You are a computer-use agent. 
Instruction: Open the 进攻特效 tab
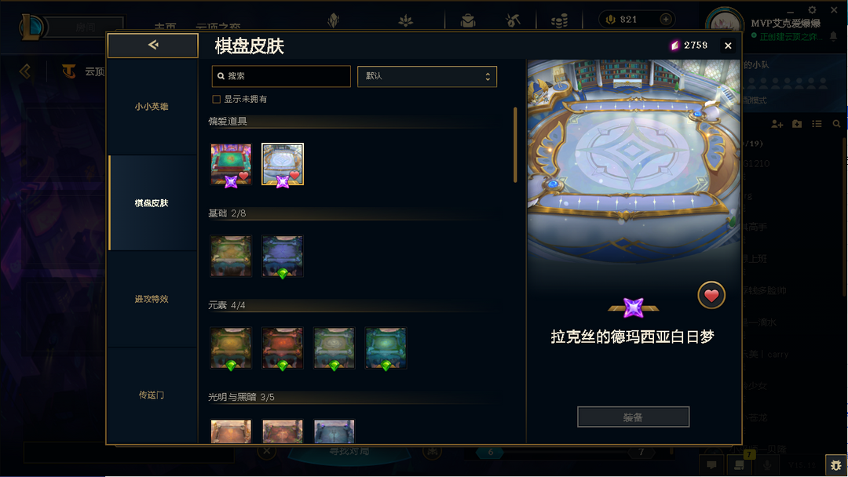tap(152, 299)
